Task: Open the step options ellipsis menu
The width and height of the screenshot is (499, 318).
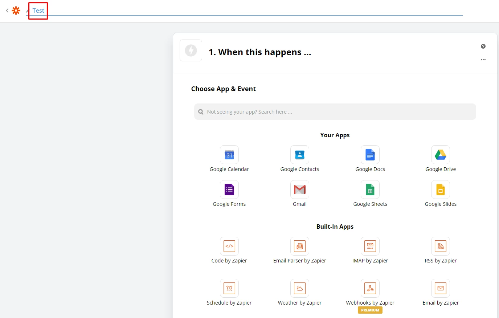Action: [x=483, y=60]
